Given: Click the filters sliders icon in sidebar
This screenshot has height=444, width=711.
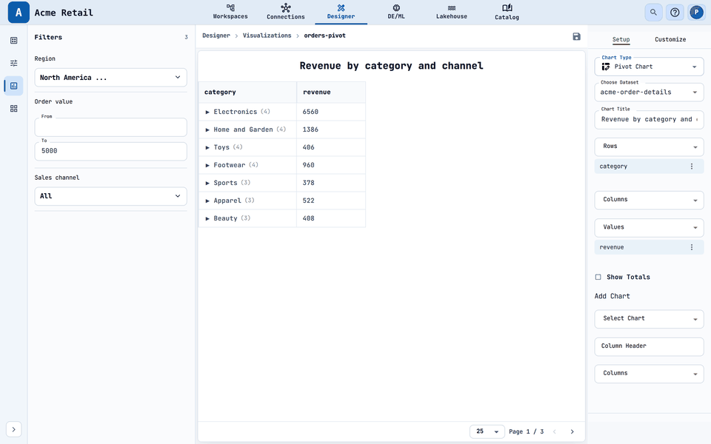Looking at the screenshot, I should 14,63.
